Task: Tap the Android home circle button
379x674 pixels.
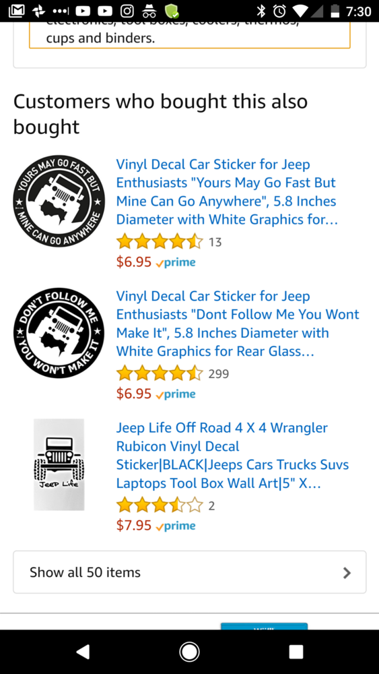Action: pos(189,652)
